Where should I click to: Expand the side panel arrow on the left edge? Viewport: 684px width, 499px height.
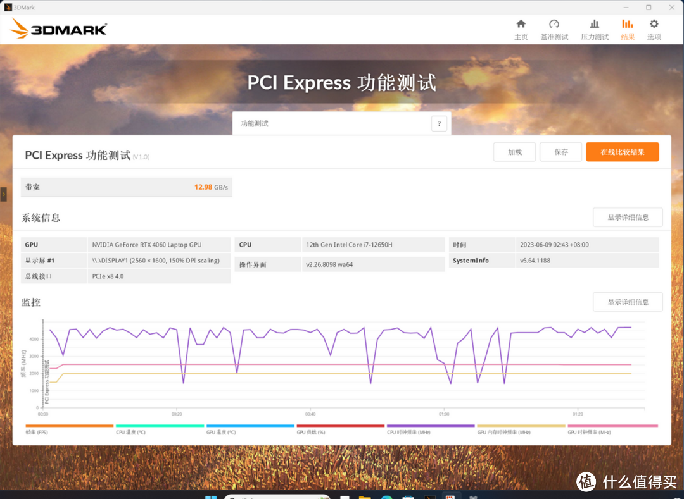click(4, 194)
